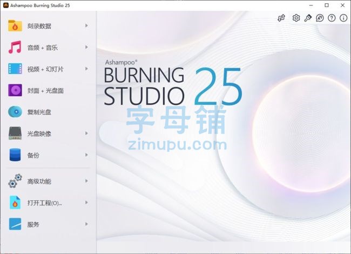Select the 刻录数据 menu item
Image resolution: width=351 pixels, height=254 pixels.
click(48, 26)
